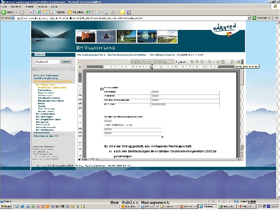Open the Ansicht menu
The image size is (280, 210).
30,7
